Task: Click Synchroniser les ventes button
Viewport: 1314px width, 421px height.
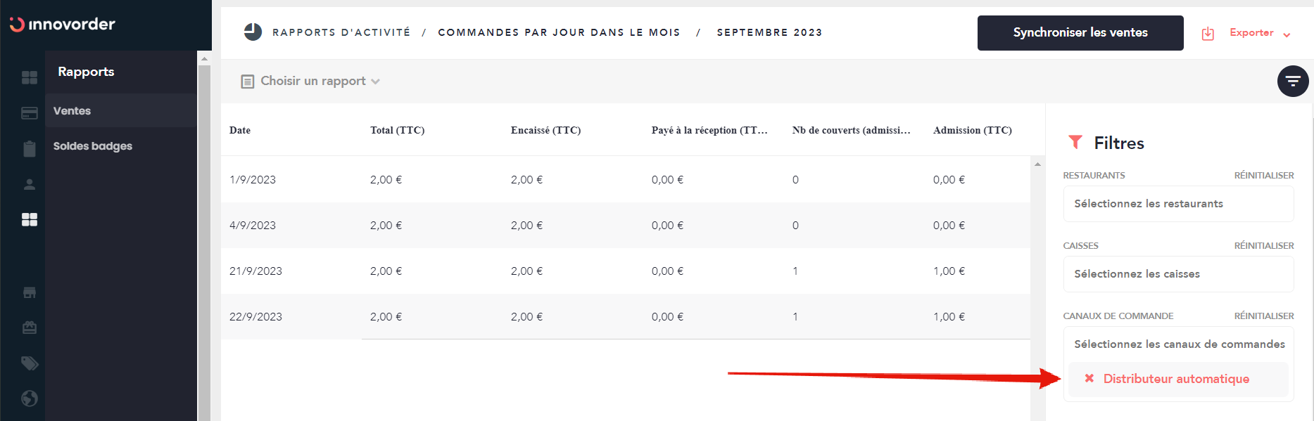Action: tap(1080, 33)
